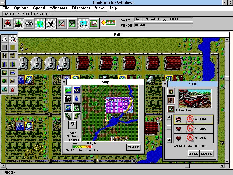This screenshot has height=175, width=233.
Task: Select the magnifying glass tool in palette
Action: tap(13, 39)
